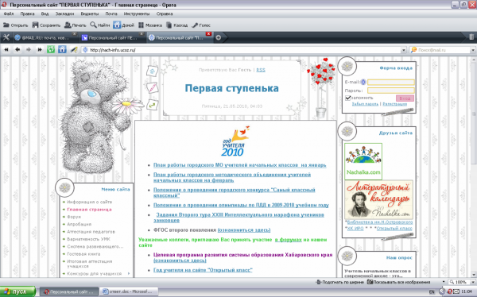Open the Виджеты menu
This screenshot has width=477, height=297.
90,13
